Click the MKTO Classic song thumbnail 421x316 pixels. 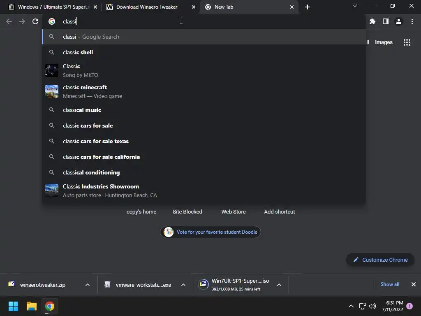point(52,70)
